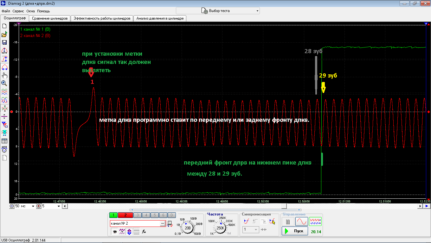Open the table grid icon
Screen dimensions: 431x243
(x=4, y=141)
